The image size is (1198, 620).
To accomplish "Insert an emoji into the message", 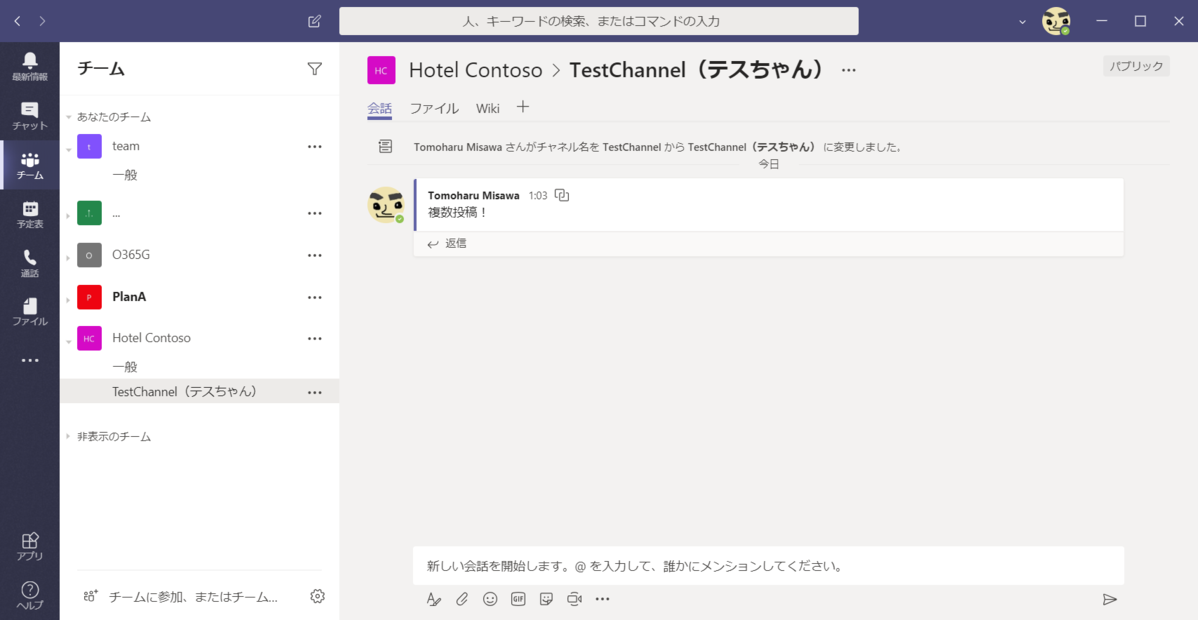I will click(x=489, y=599).
